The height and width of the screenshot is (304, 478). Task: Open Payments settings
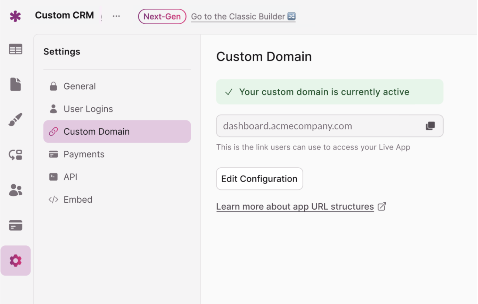click(84, 154)
